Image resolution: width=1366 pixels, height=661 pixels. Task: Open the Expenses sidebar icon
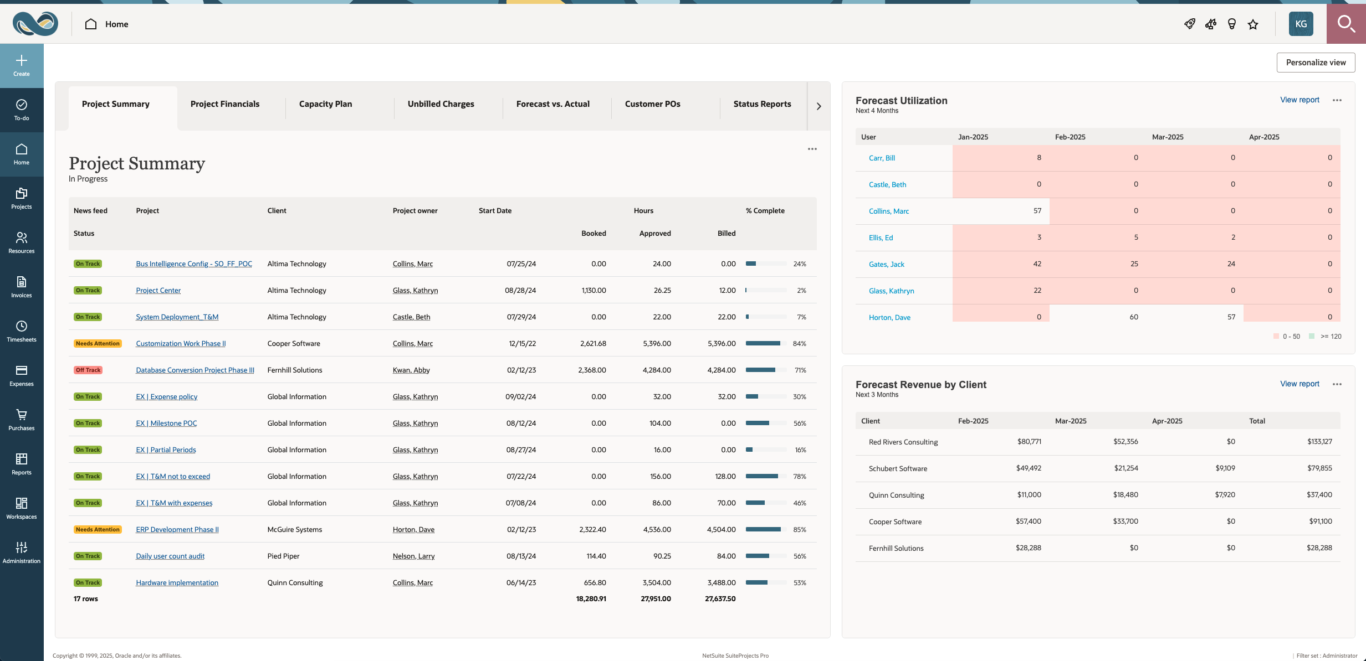22,375
